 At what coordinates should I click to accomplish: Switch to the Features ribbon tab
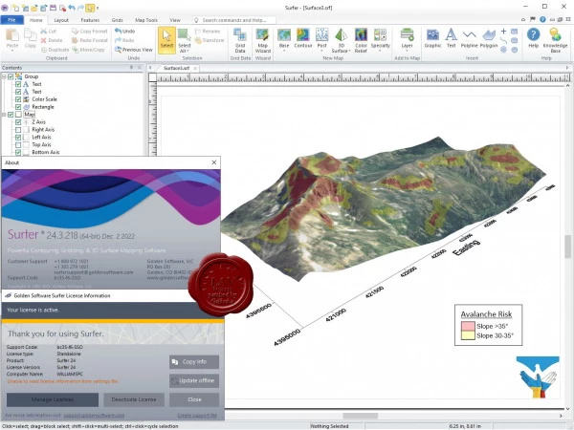click(x=90, y=20)
